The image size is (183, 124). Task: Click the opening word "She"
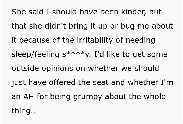[x=19, y=12]
